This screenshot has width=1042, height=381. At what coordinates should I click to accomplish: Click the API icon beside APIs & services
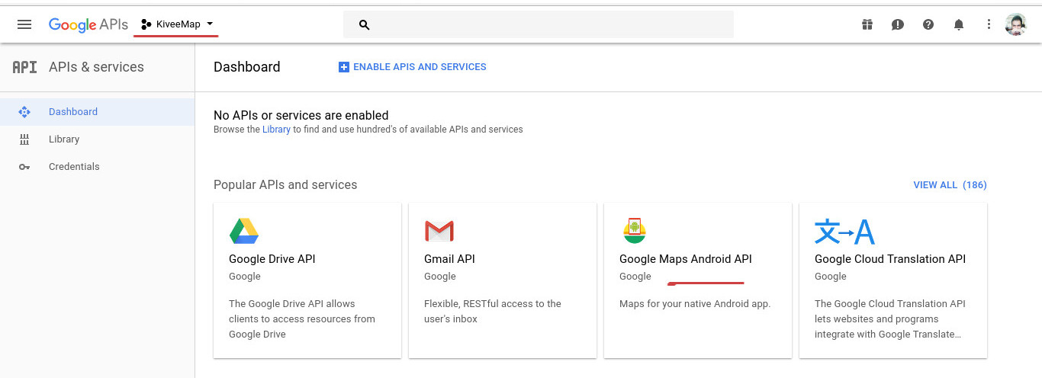click(24, 67)
